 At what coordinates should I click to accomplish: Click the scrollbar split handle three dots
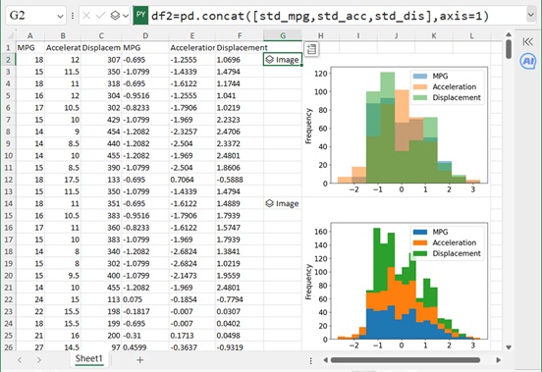click(310, 360)
